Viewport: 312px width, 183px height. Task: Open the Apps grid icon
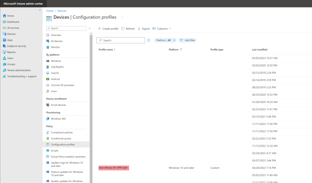[x=4, y=40]
